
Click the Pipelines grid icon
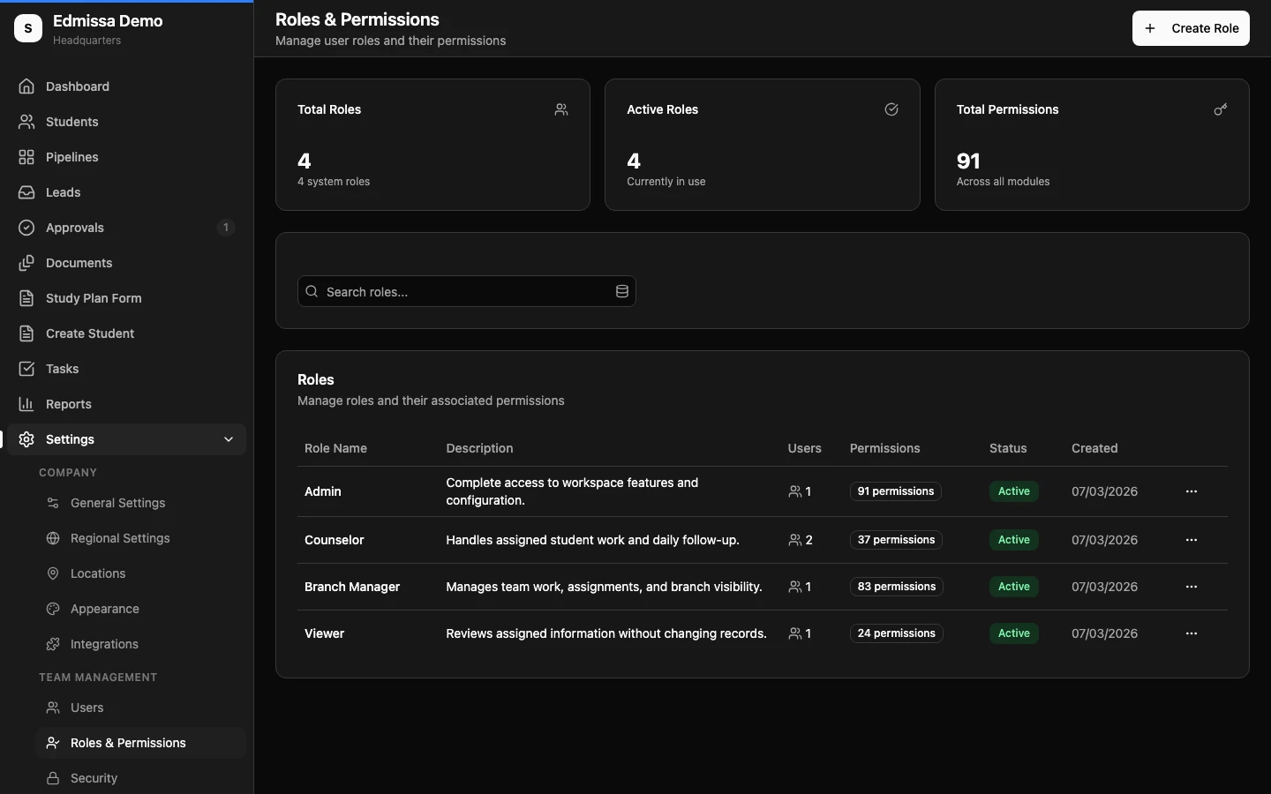coord(26,157)
